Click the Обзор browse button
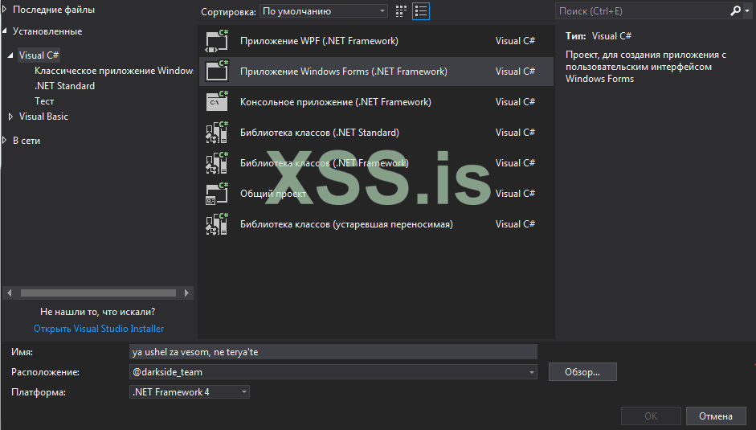756x430 pixels. (x=582, y=372)
